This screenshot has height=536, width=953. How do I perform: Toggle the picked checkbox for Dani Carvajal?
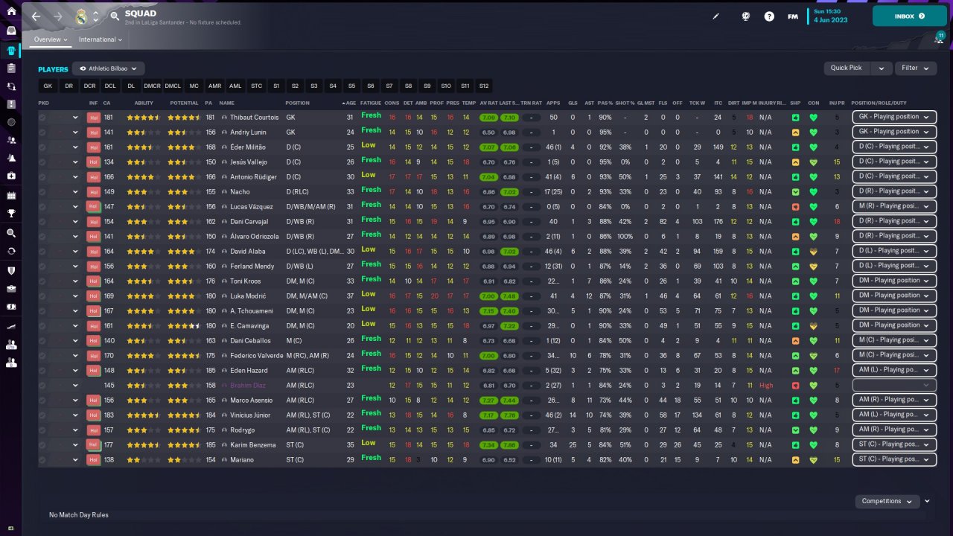tap(42, 221)
